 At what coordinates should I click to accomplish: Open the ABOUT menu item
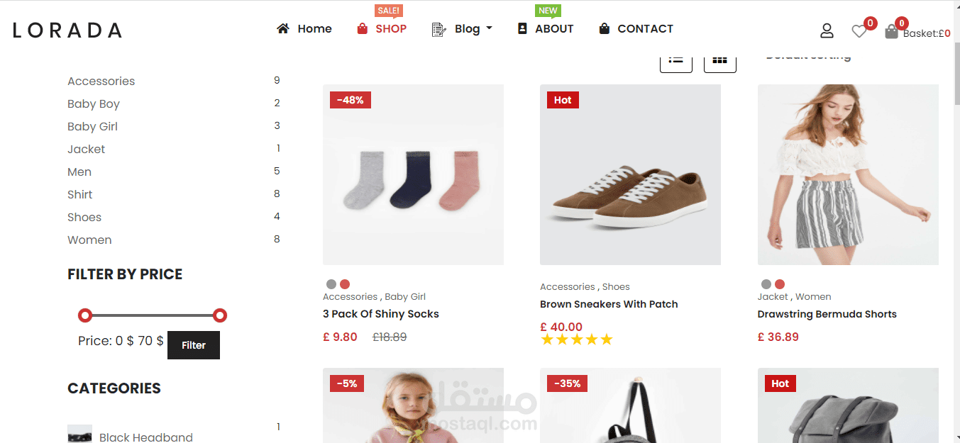pyautogui.click(x=554, y=29)
